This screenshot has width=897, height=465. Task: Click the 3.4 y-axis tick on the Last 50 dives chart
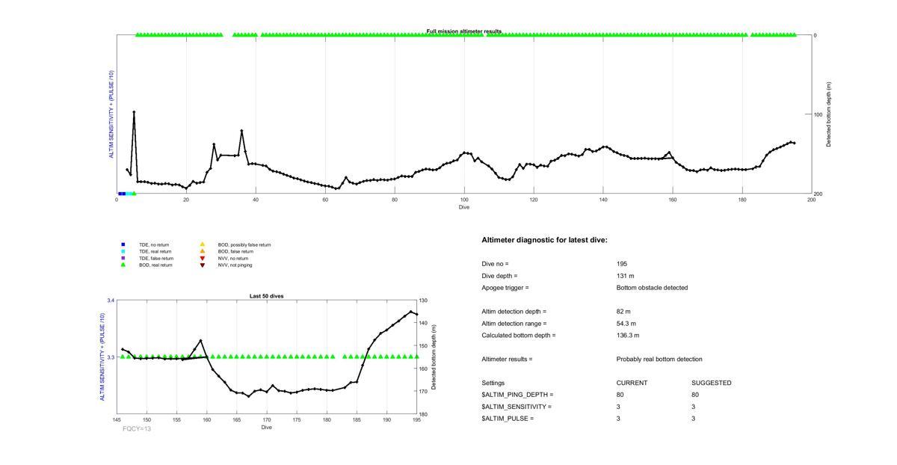tap(111, 301)
